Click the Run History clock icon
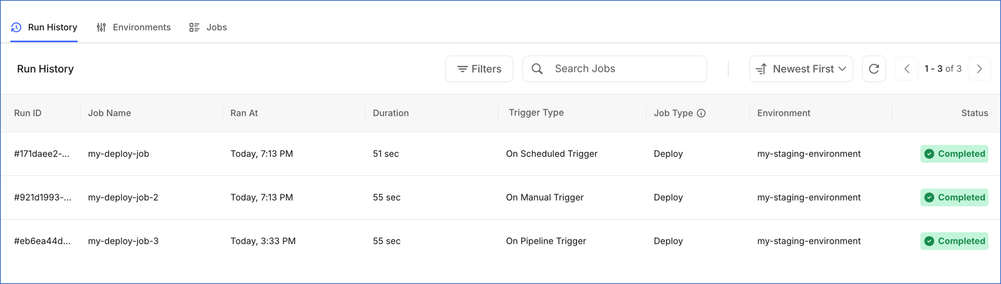 (x=16, y=27)
